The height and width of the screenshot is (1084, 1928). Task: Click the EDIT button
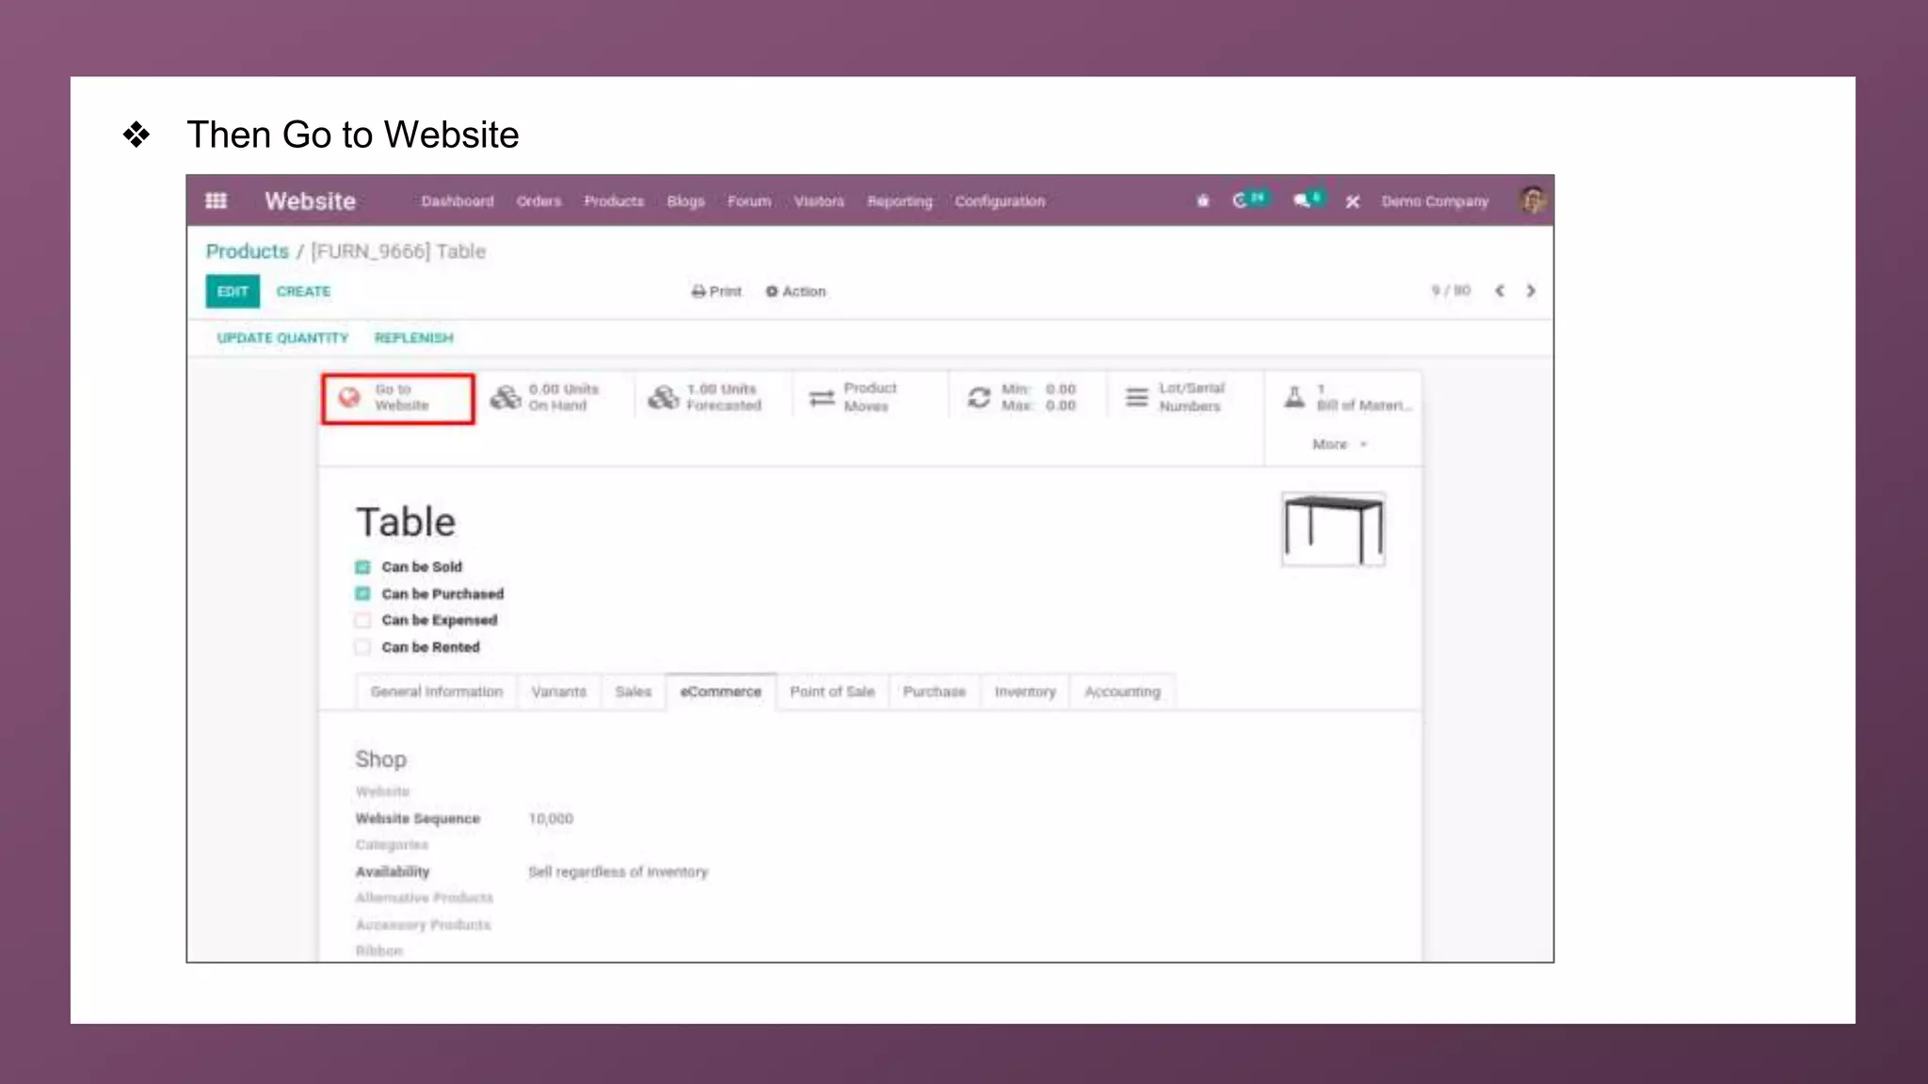(233, 292)
